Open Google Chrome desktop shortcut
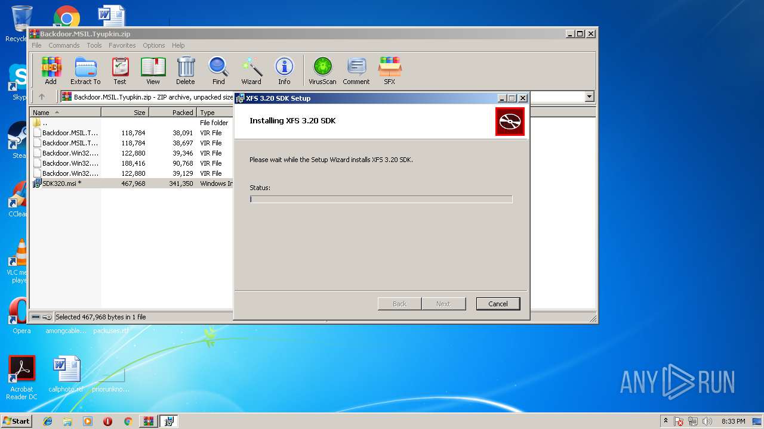This screenshot has height=429, width=764. pos(66,15)
